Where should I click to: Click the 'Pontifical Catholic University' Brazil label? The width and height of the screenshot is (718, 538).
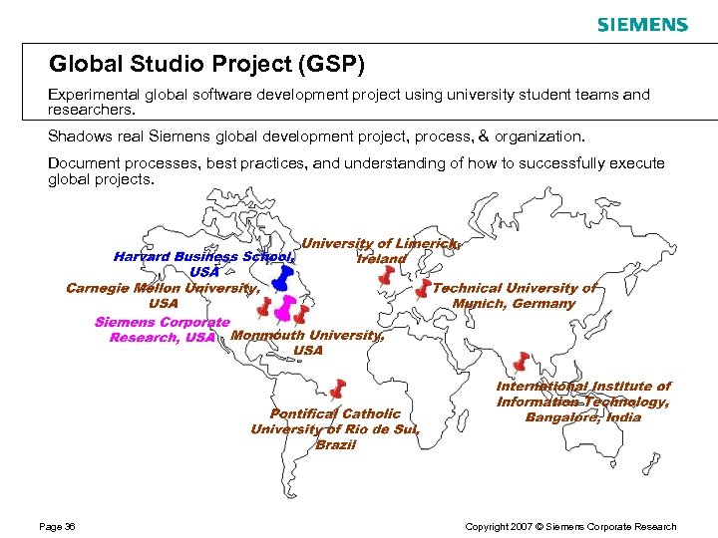[335, 428]
